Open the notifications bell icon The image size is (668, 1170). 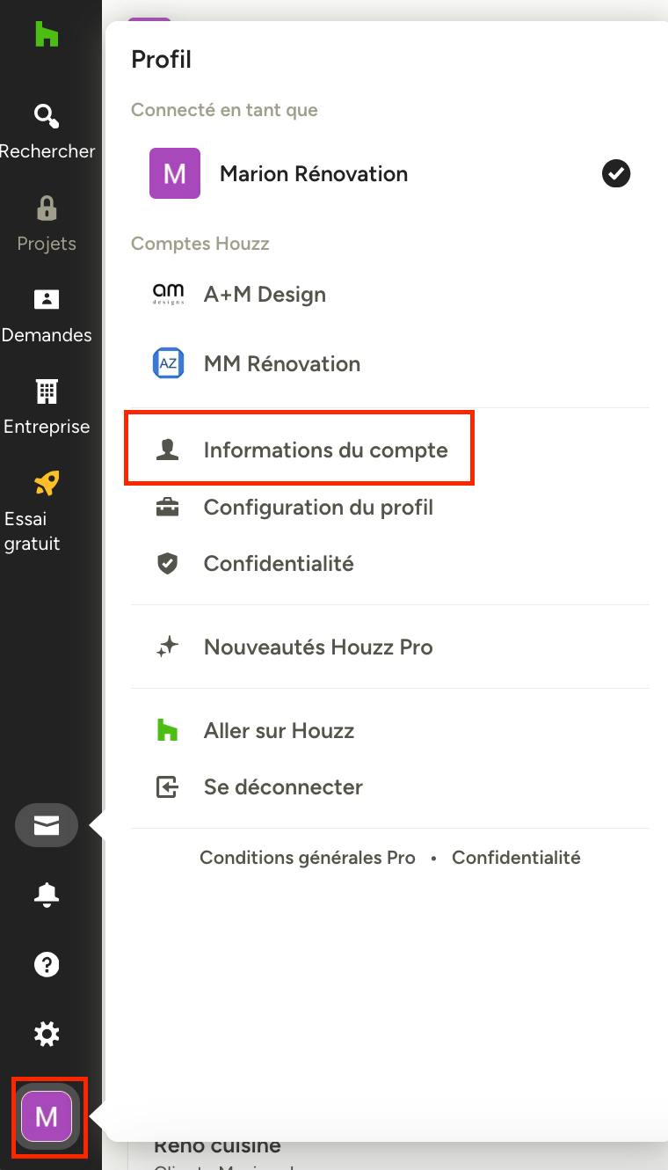tap(47, 895)
